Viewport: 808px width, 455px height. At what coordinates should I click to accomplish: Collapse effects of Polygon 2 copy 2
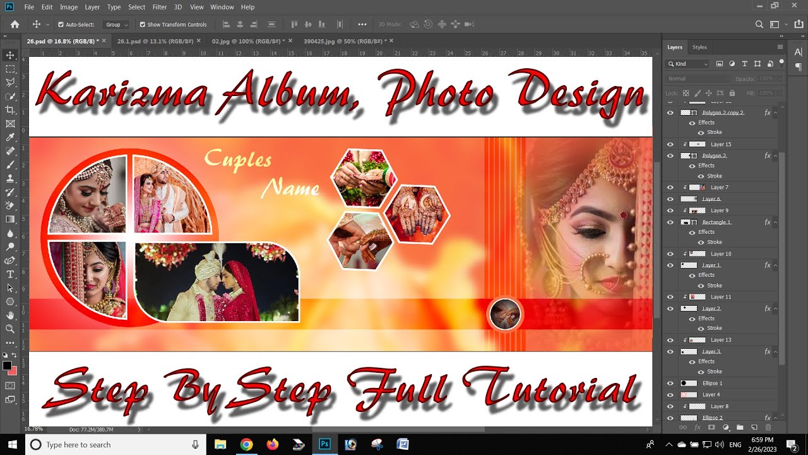point(776,112)
